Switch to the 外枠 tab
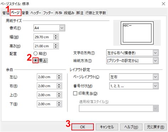Screen dimensions: 168x132 tap(58, 13)
